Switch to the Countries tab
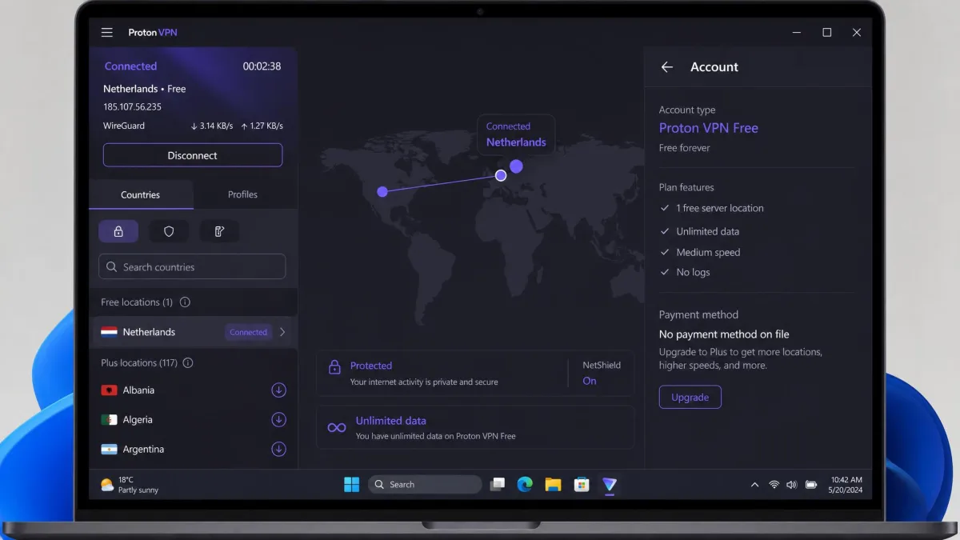 click(141, 194)
